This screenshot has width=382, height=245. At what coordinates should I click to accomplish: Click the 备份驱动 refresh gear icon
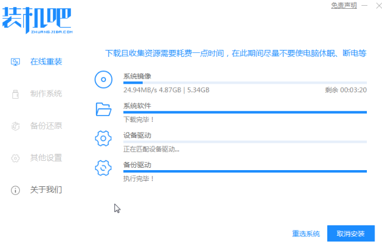(x=103, y=168)
